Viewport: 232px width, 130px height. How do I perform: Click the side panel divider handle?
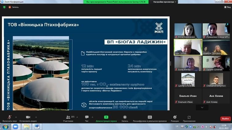170,63
